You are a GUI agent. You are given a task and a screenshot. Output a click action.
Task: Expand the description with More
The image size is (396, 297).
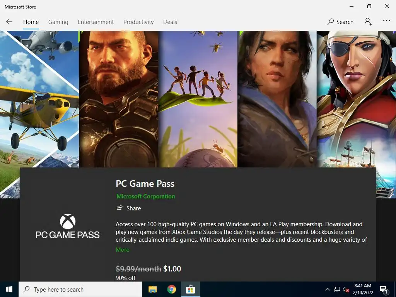click(123, 249)
